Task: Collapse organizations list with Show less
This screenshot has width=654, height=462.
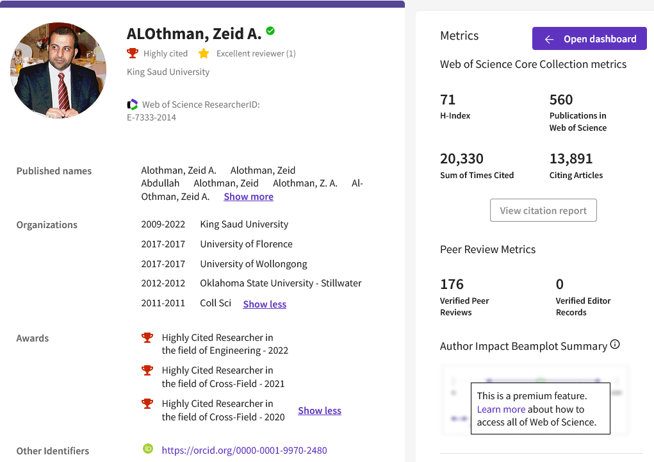Action: click(265, 304)
